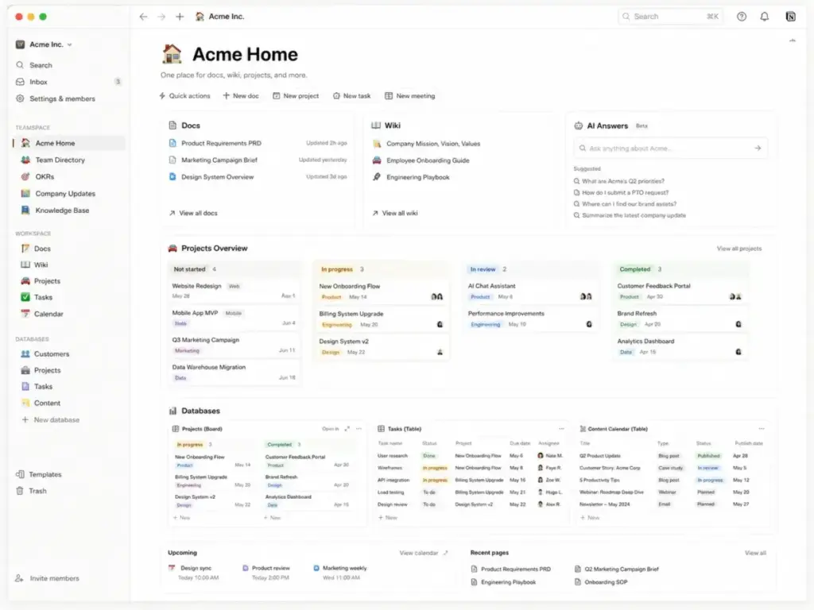Go forward with the right arrow
The width and height of the screenshot is (814, 610).
coord(161,17)
